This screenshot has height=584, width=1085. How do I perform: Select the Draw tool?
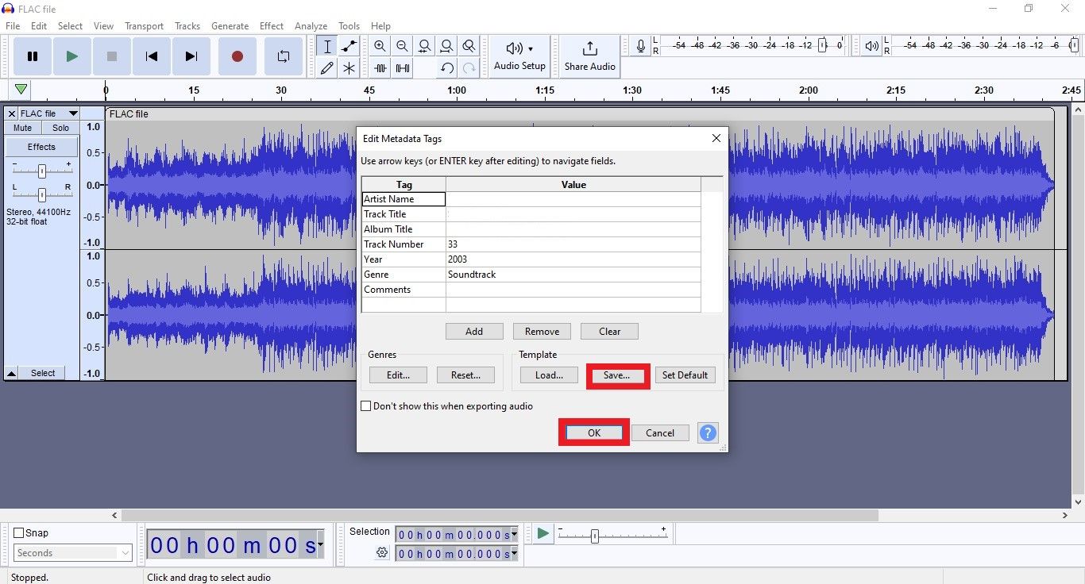[326, 67]
